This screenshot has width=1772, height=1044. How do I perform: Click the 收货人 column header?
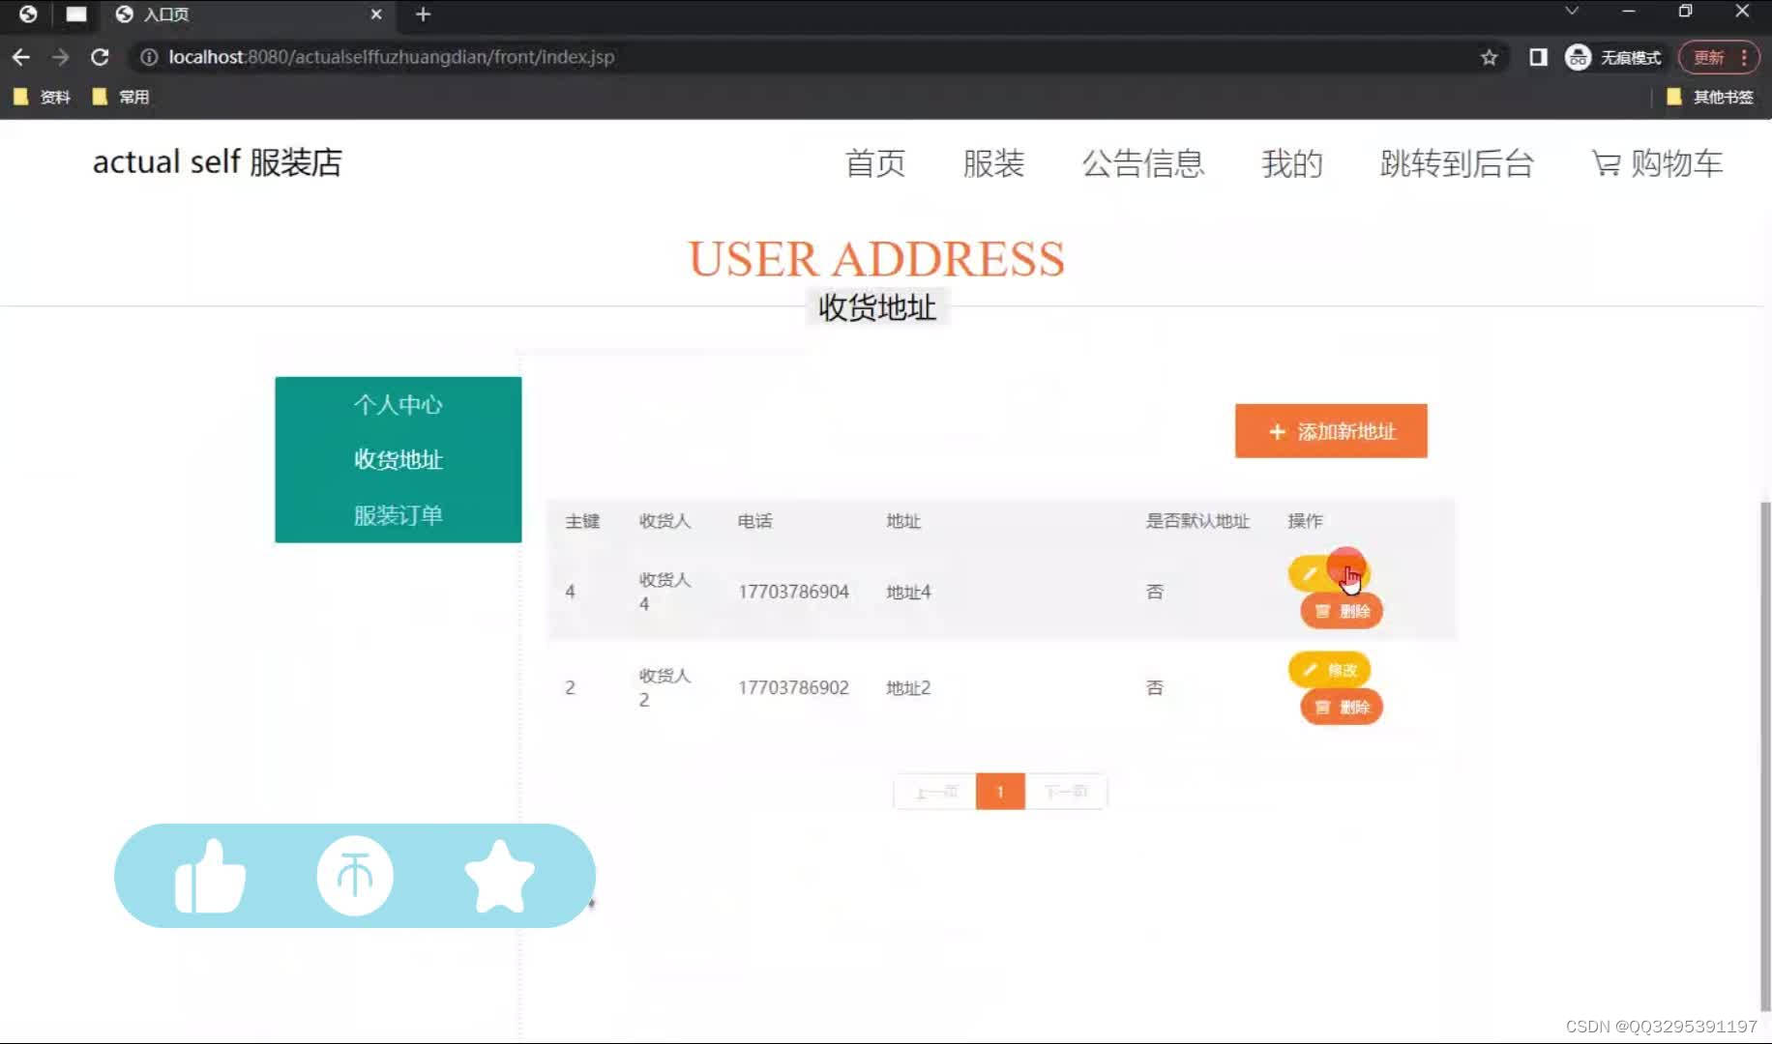click(664, 521)
